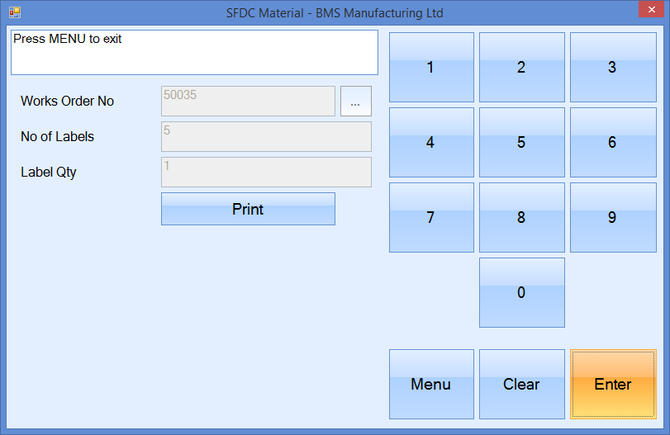Click the Works Order No field
Screen dimensions: 670x435
click(x=248, y=102)
